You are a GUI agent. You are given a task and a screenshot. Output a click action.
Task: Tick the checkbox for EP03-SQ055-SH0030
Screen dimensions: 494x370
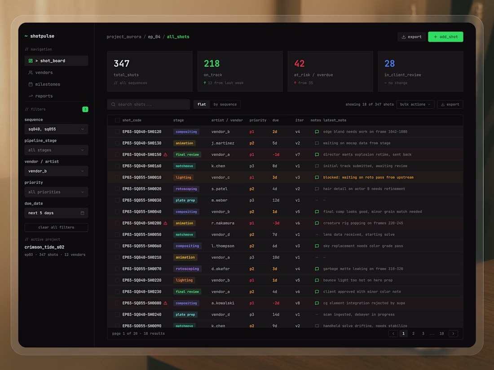click(x=117, y=200)
